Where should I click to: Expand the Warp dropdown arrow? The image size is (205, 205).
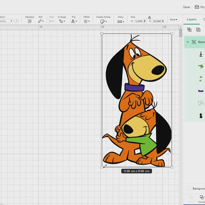coord(123,22)
